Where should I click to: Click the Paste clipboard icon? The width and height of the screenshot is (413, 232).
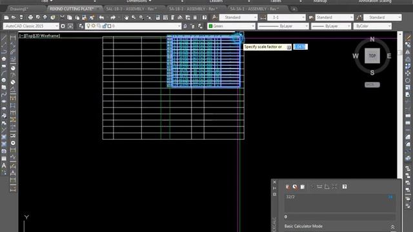[x=77, y=17]
